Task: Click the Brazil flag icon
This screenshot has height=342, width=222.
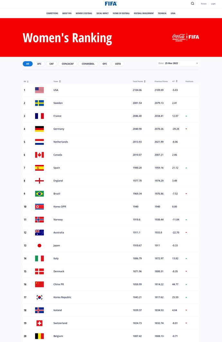Action: 39,194
